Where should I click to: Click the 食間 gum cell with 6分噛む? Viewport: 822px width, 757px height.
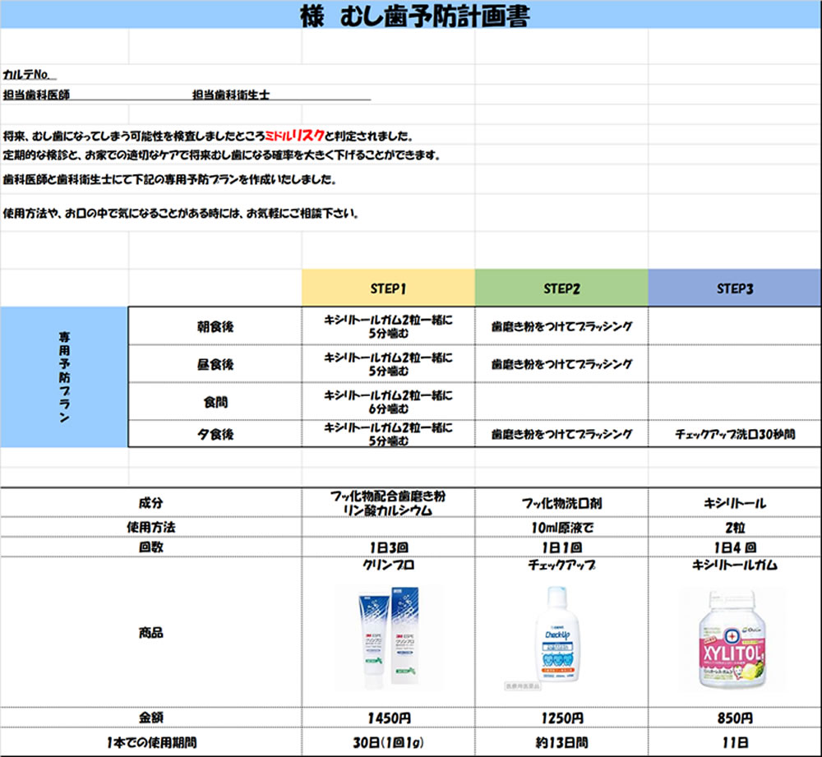tap(389, 402)
